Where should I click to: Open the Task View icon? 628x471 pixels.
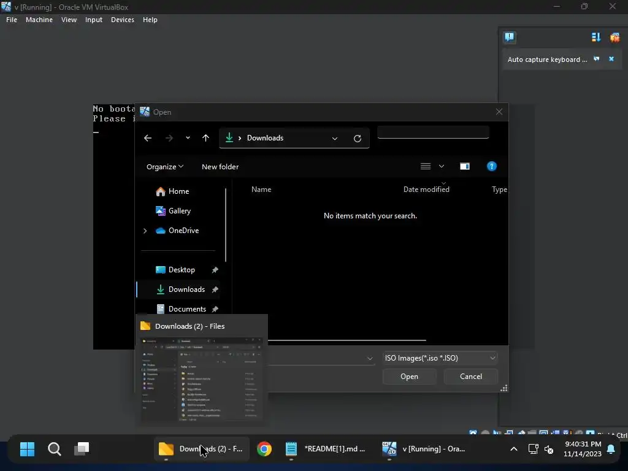(x=82, y=449)
